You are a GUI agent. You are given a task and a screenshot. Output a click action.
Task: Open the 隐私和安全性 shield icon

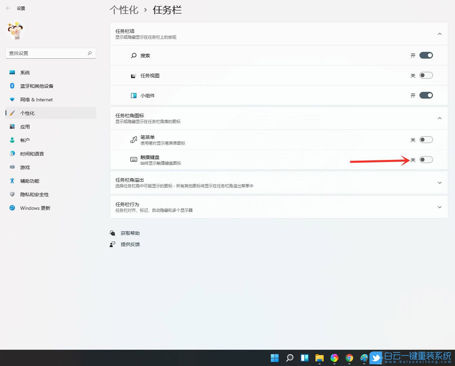(12, 194)
